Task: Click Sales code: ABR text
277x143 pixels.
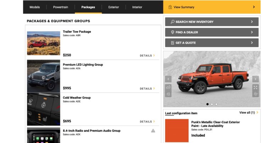Action: pos(72,36)
